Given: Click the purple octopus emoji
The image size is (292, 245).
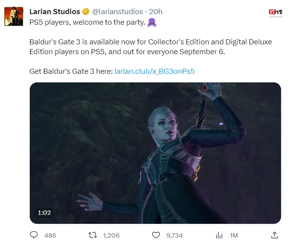Looking at the screenshot, I should point(152,22).
